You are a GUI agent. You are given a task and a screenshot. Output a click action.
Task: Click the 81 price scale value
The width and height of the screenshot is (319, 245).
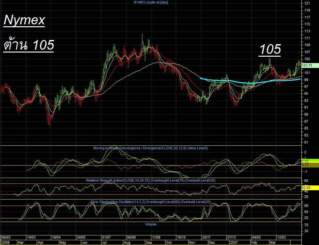tap(306, 143)
